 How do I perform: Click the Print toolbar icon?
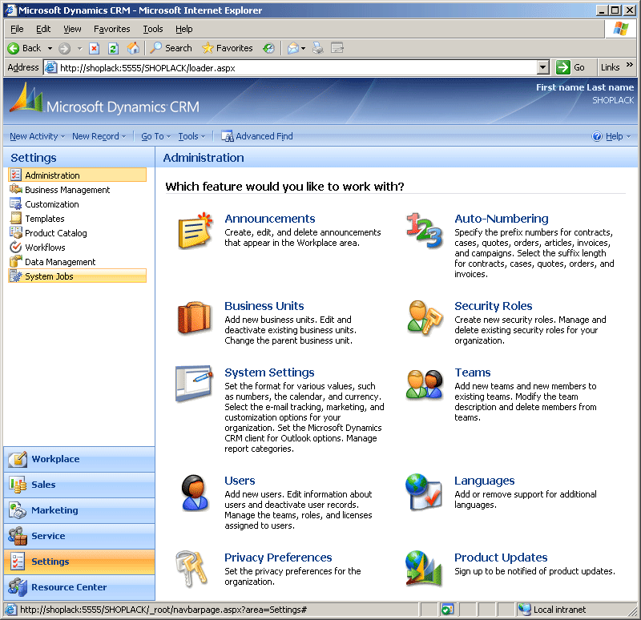(x=317, y=48)
